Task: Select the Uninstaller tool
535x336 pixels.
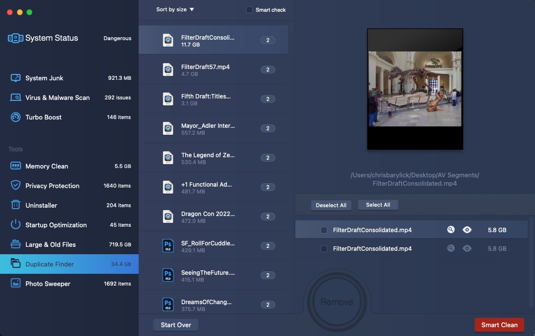Action: coord(69,205)
